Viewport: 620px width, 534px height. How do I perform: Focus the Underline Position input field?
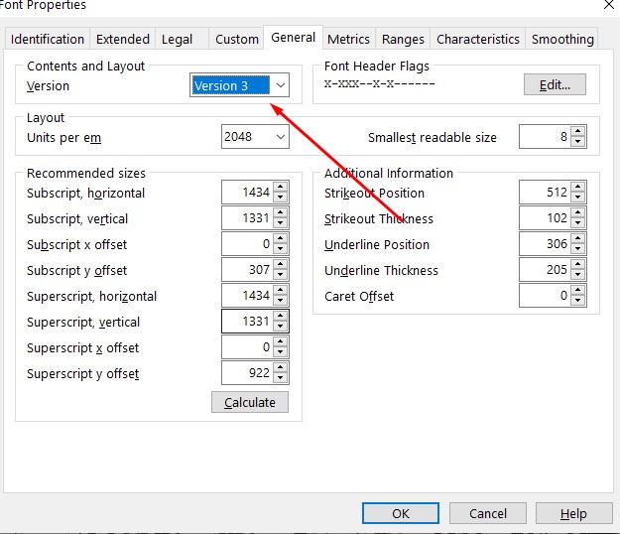(544, 244)
